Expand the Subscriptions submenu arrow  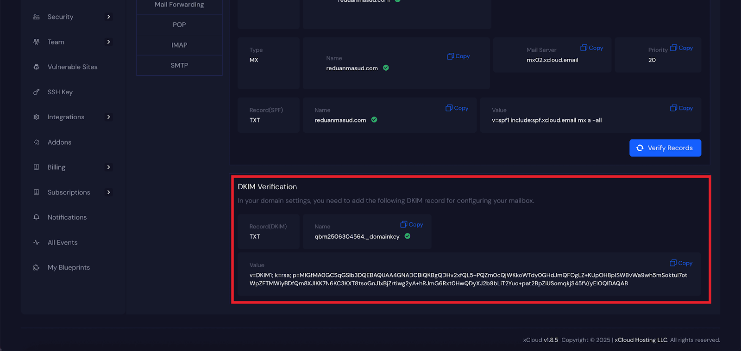109,192
